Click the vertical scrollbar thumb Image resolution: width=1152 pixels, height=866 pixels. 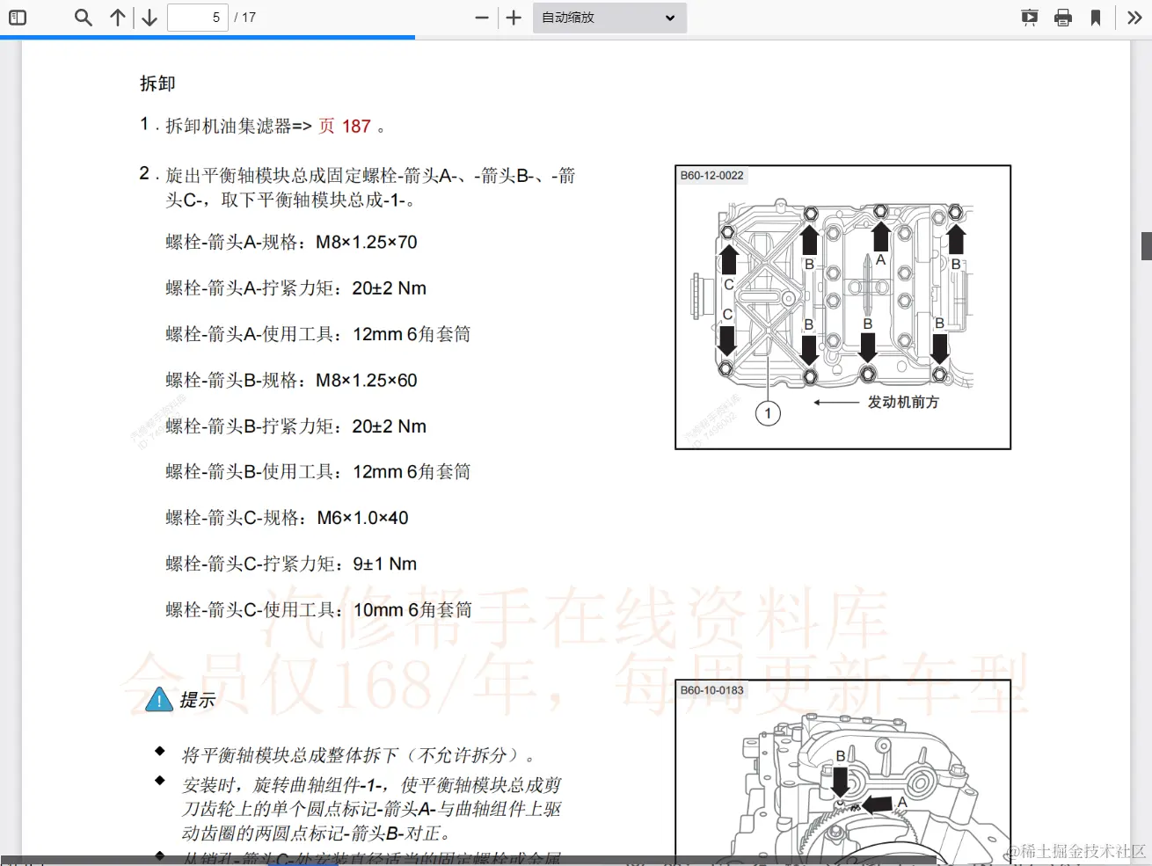click(x=1146, y=246)
